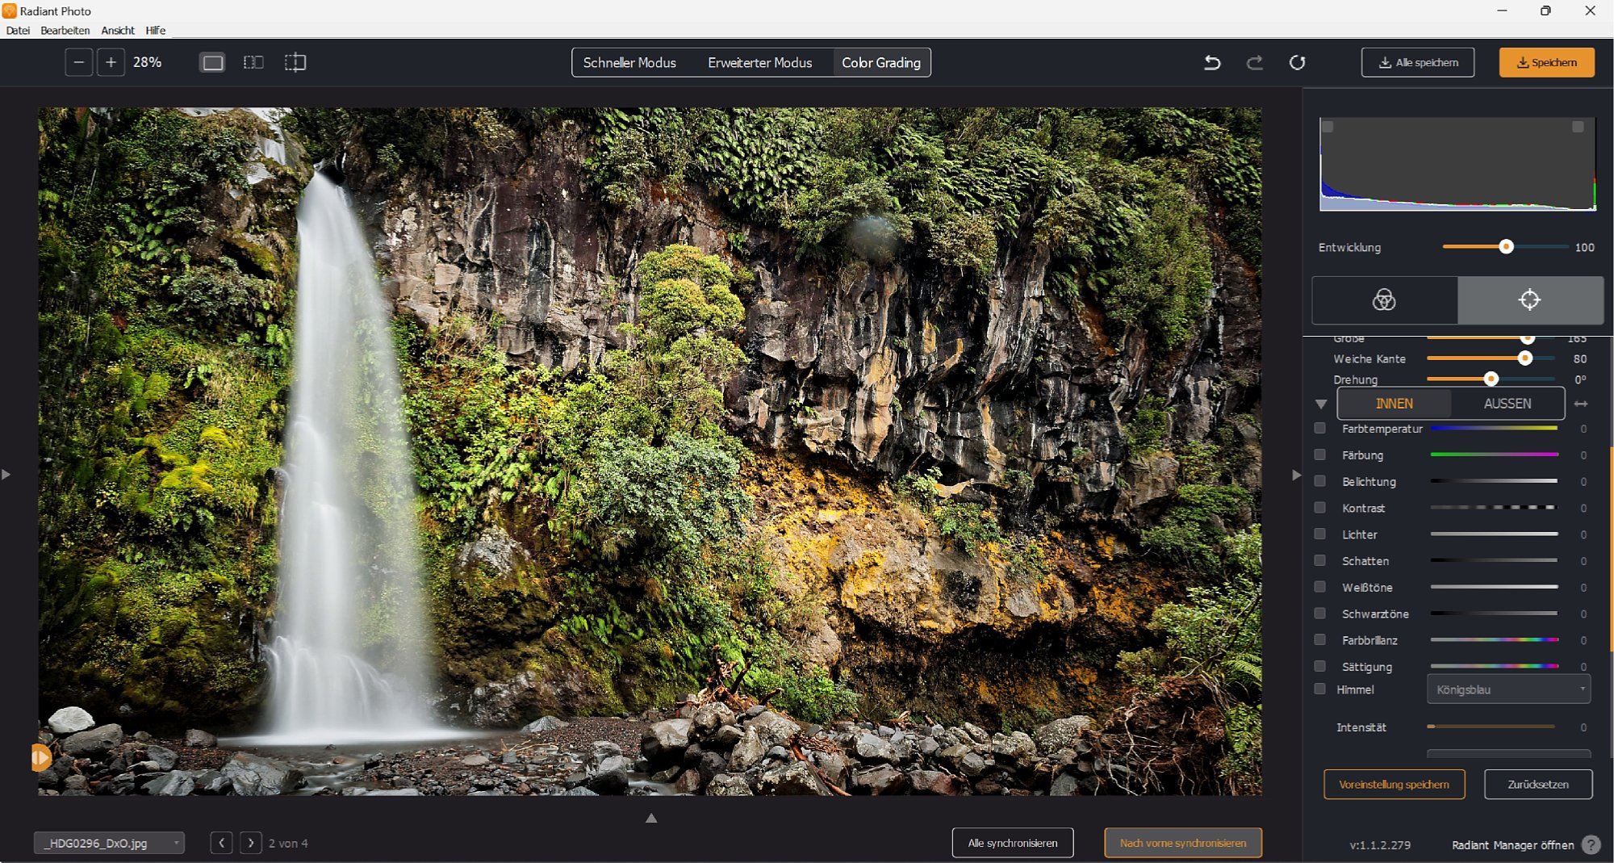The height and width of the screenshot is (863, 1614).
Task: Enable the Schatten checkbox
Action: coord(1319,560)
